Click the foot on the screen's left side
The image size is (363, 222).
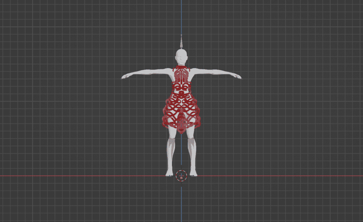pyautogui.click(x=169, y=174)
